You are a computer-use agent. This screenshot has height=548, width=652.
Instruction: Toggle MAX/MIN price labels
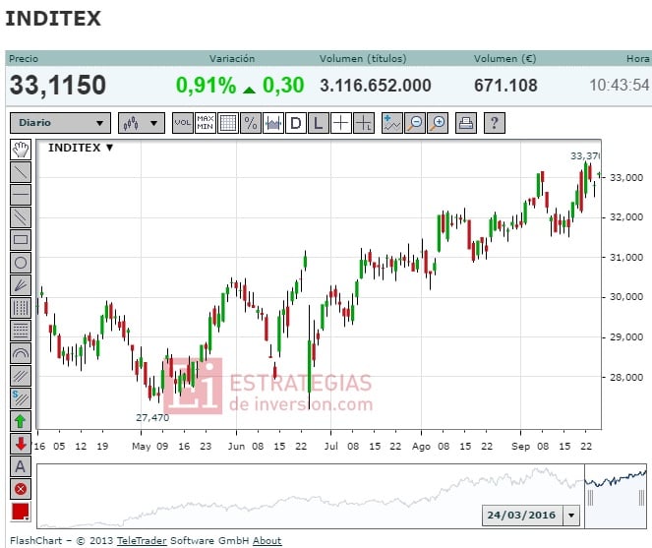pyautogui.click(x=206, y=123)
